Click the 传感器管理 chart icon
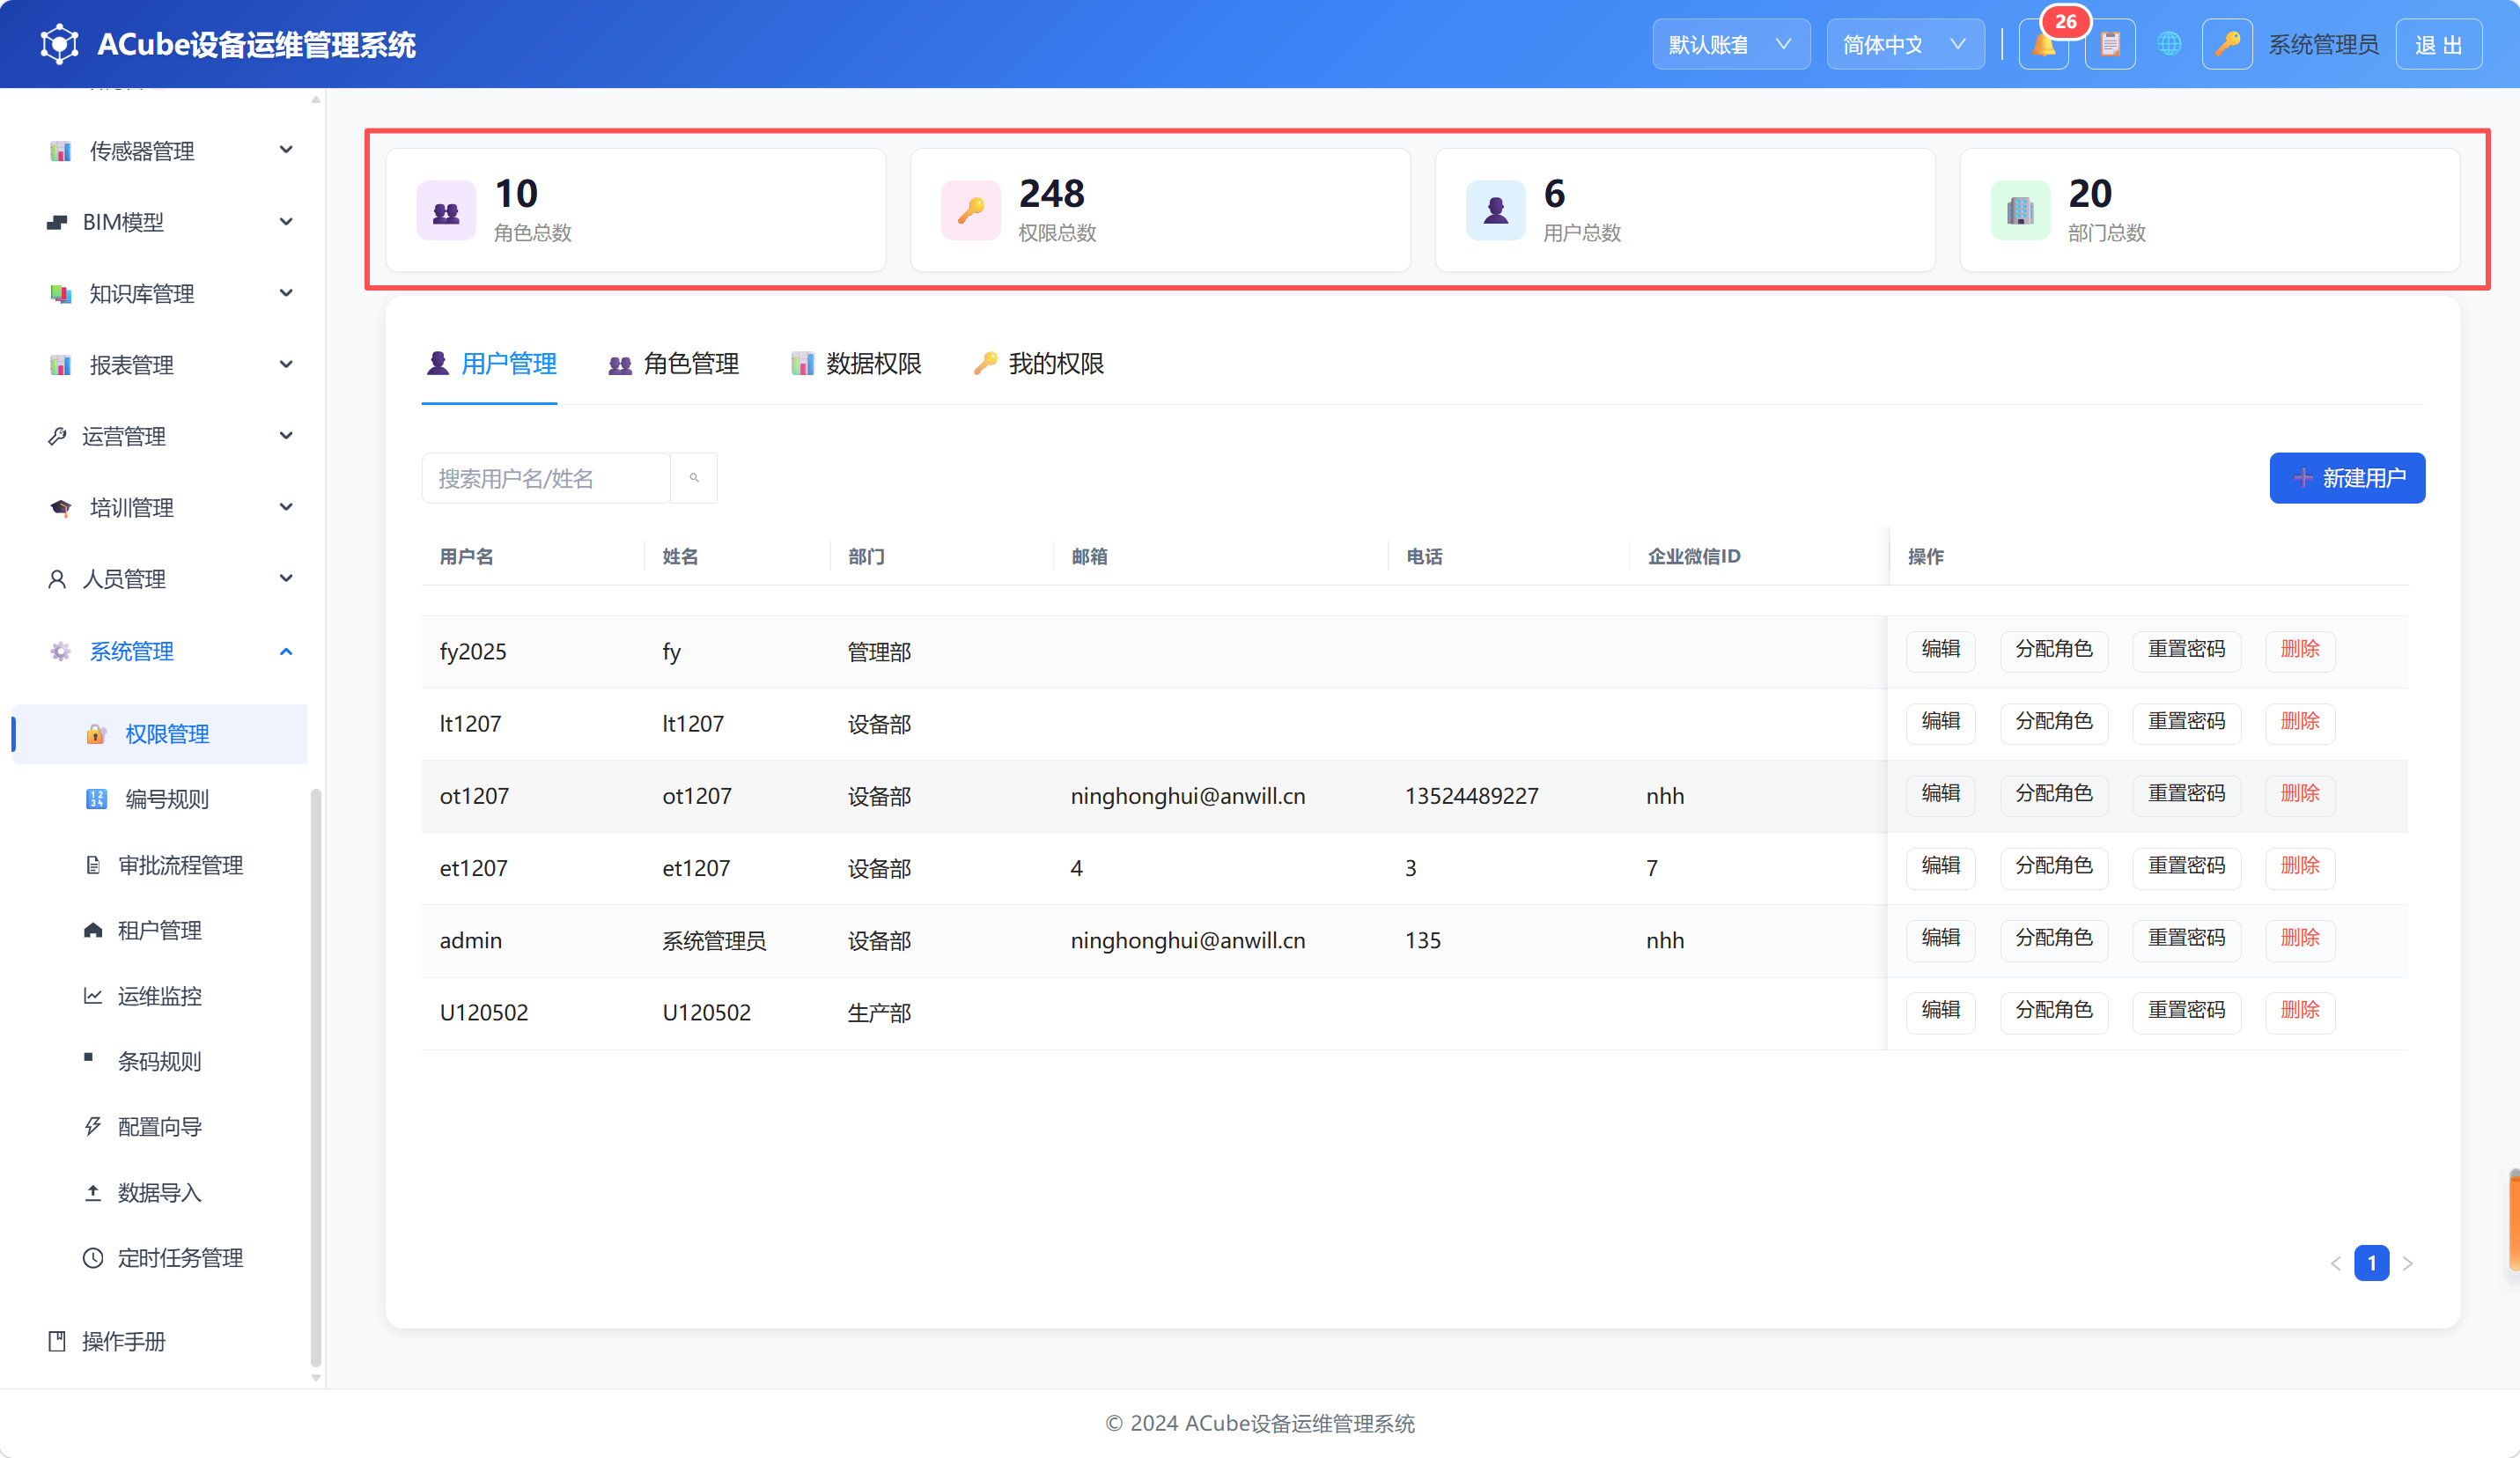Image resolution: width=2520 pixels, height=1458 pixels. tap(61, 151)
